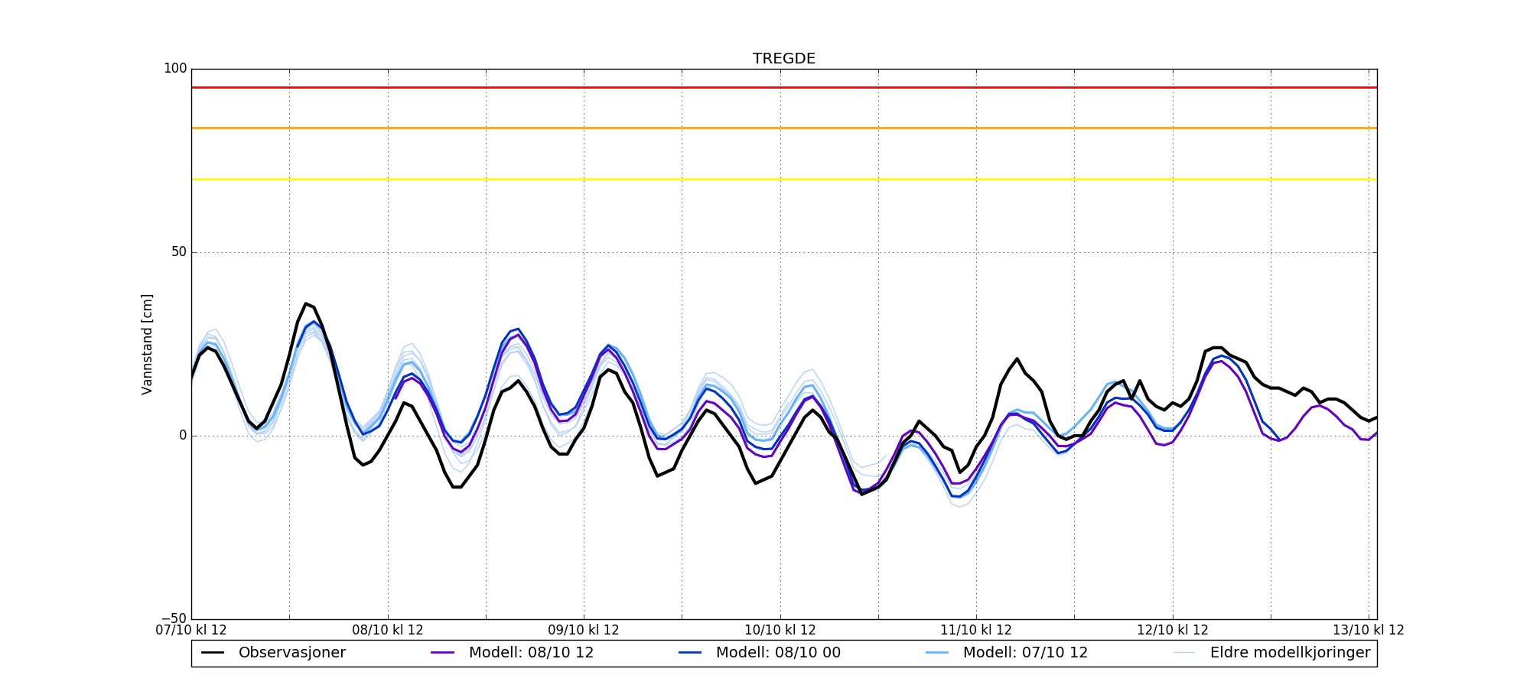Click the dark blue Modell 08/10 00 legend swatch
1530x688 pixels.
pos(690,653)
